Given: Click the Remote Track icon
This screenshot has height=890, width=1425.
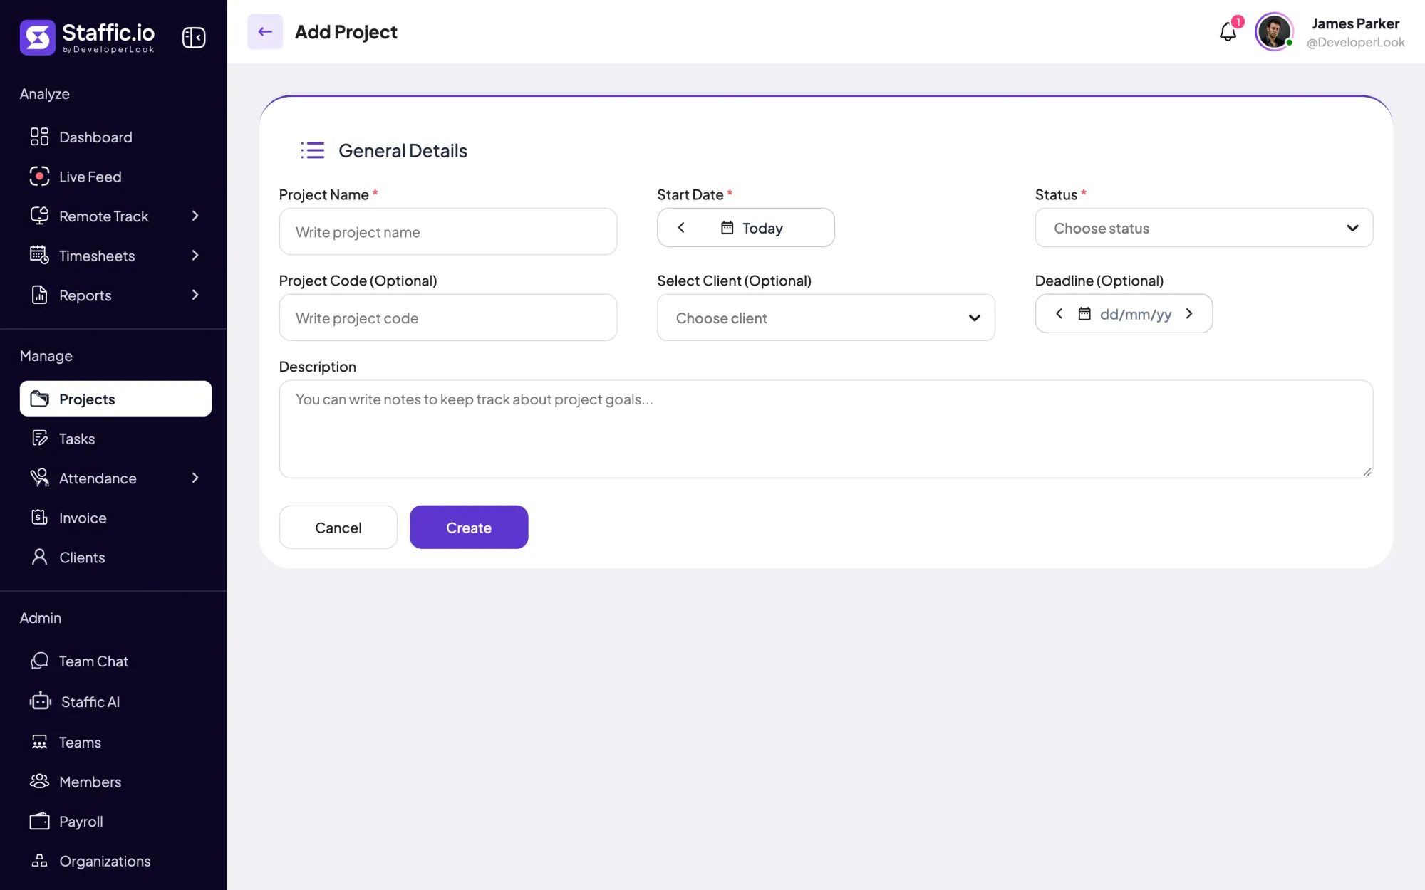Looking at the screenshot, I should pos(39,216).
